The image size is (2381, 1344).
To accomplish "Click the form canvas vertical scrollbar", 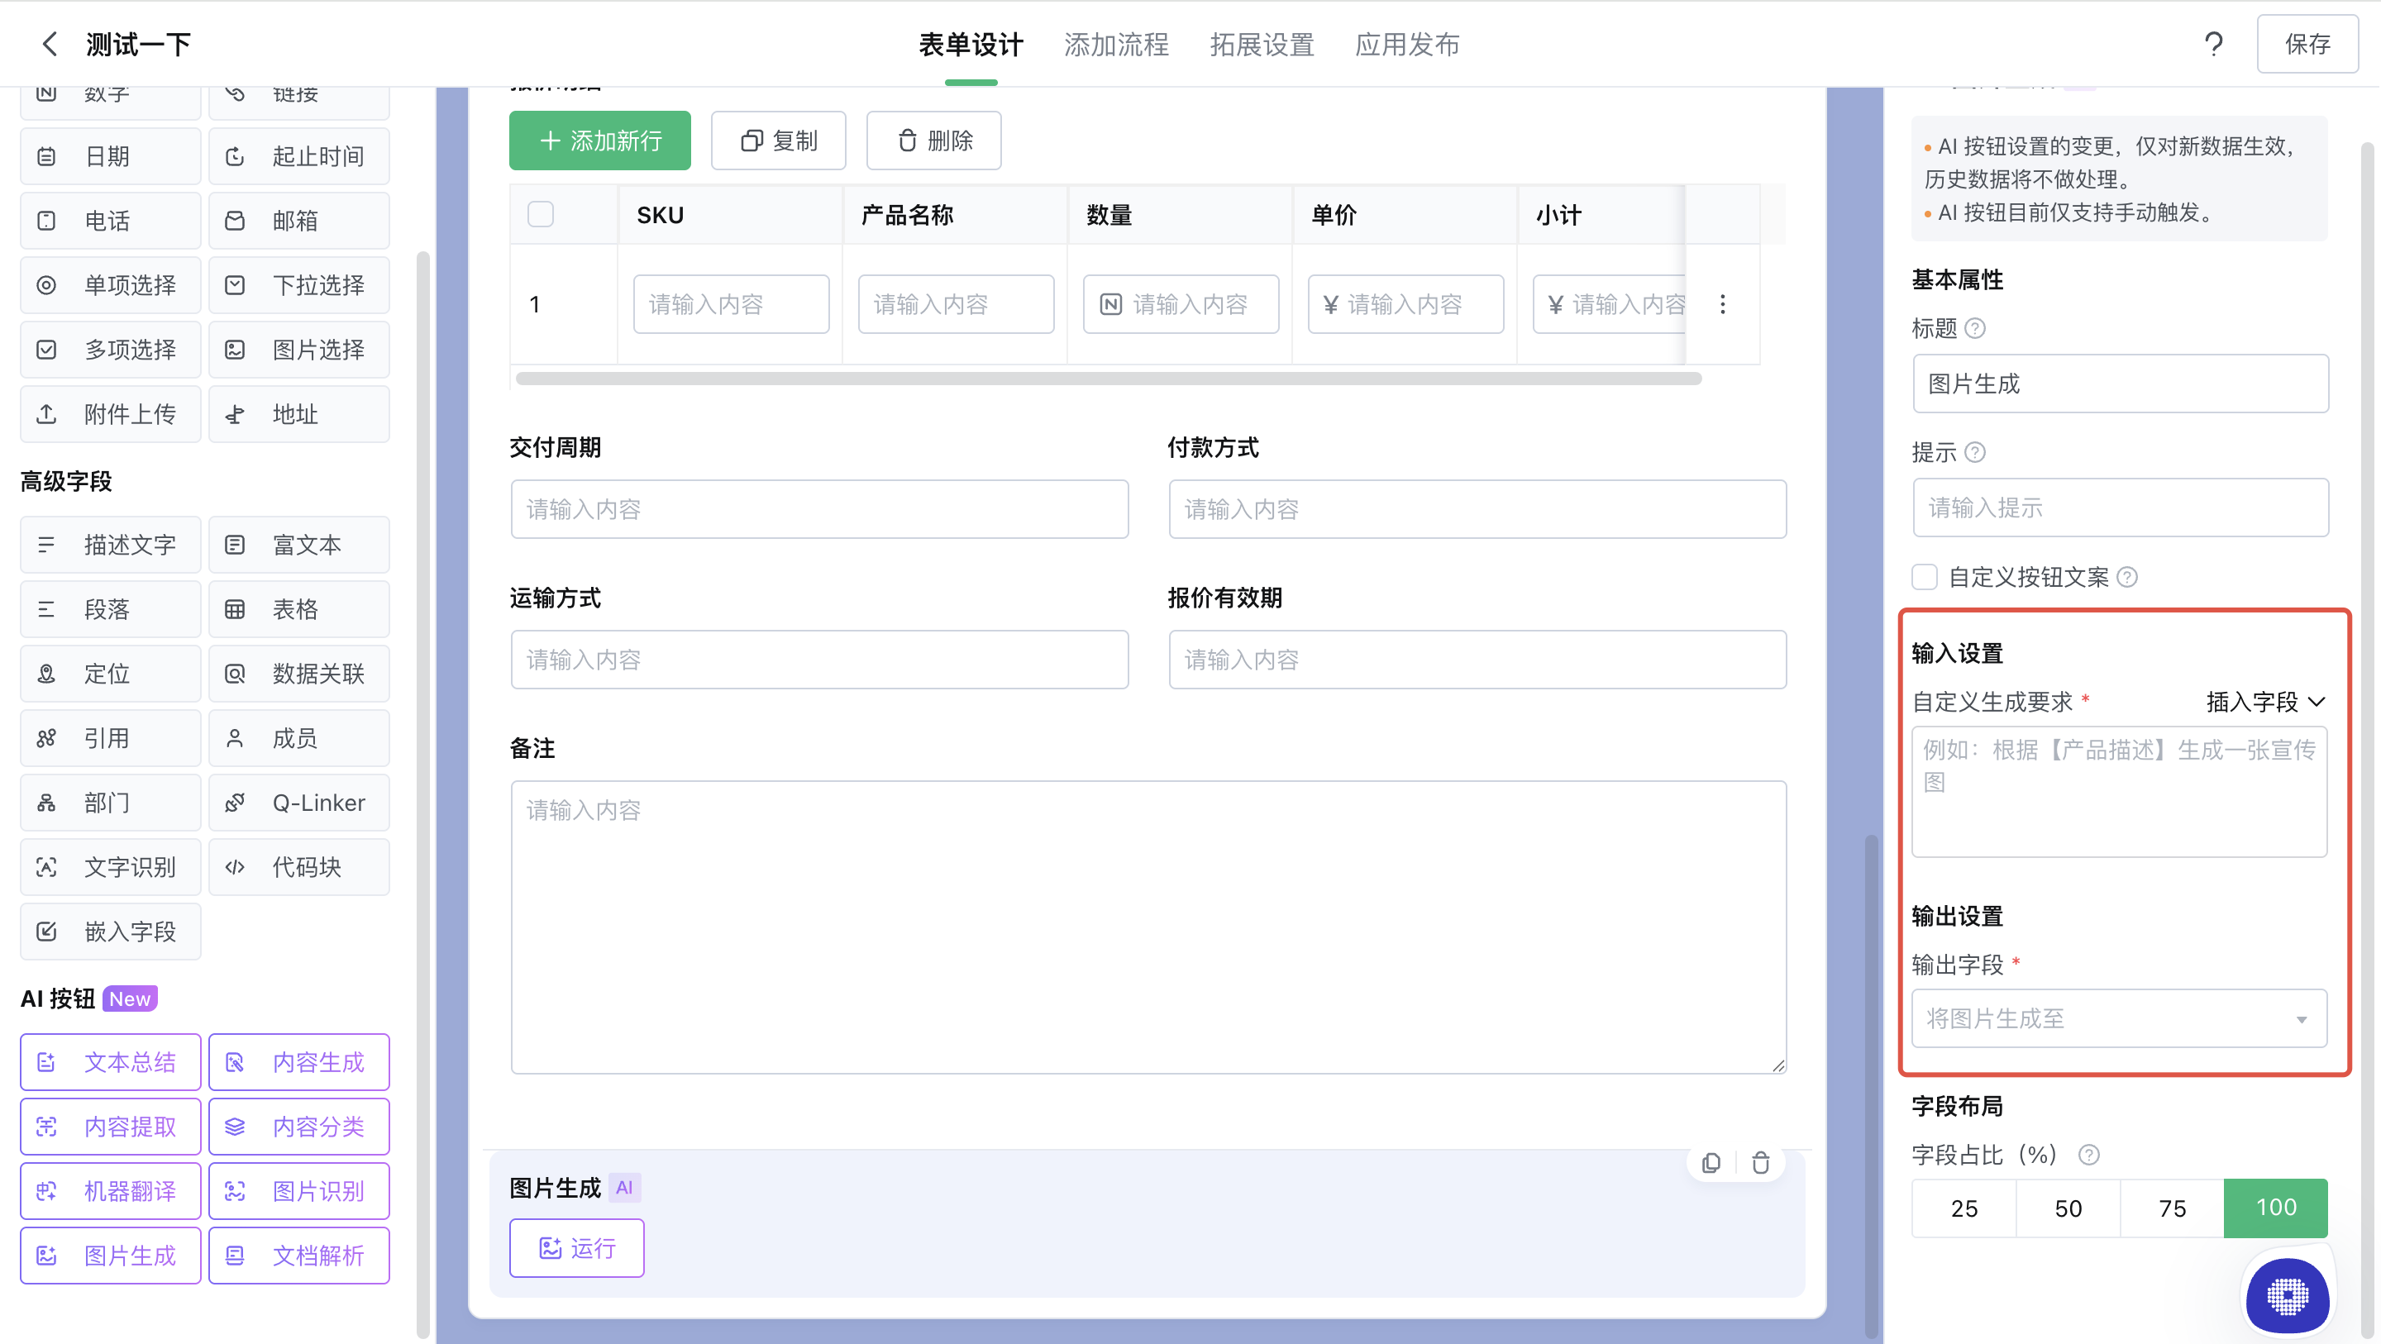I will click(1871, 1085).
